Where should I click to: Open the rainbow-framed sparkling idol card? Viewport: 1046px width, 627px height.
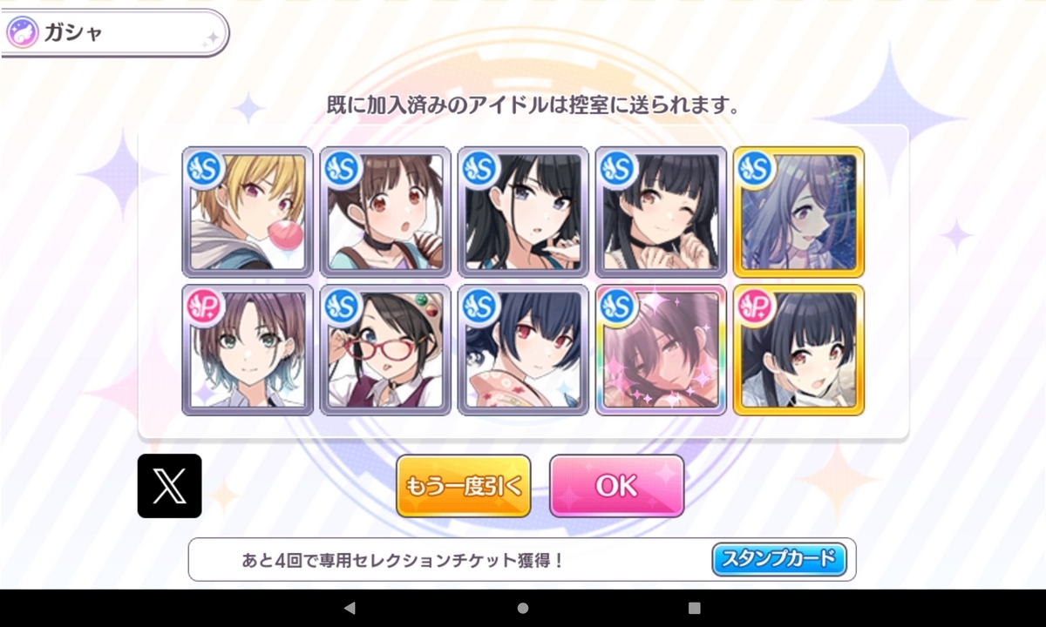[x=661, y=349]
